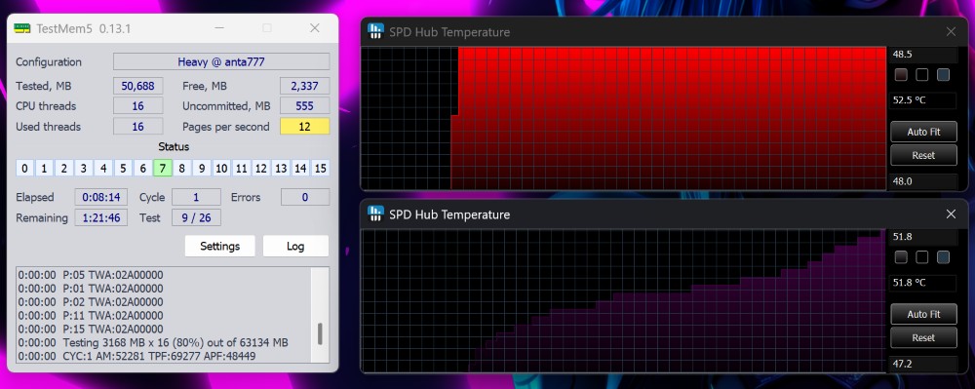Pick blue swatch in red graph window
The width and height of the screenshot is (975, 389).
coord(943,74)
